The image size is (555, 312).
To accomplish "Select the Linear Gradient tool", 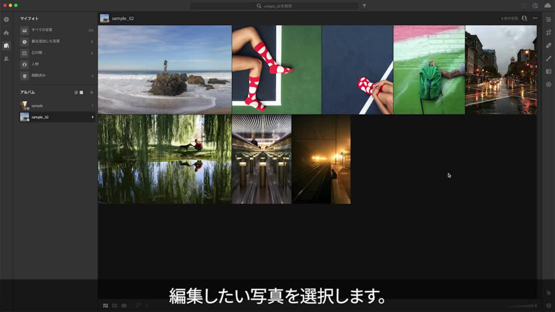I will point(548,71).
